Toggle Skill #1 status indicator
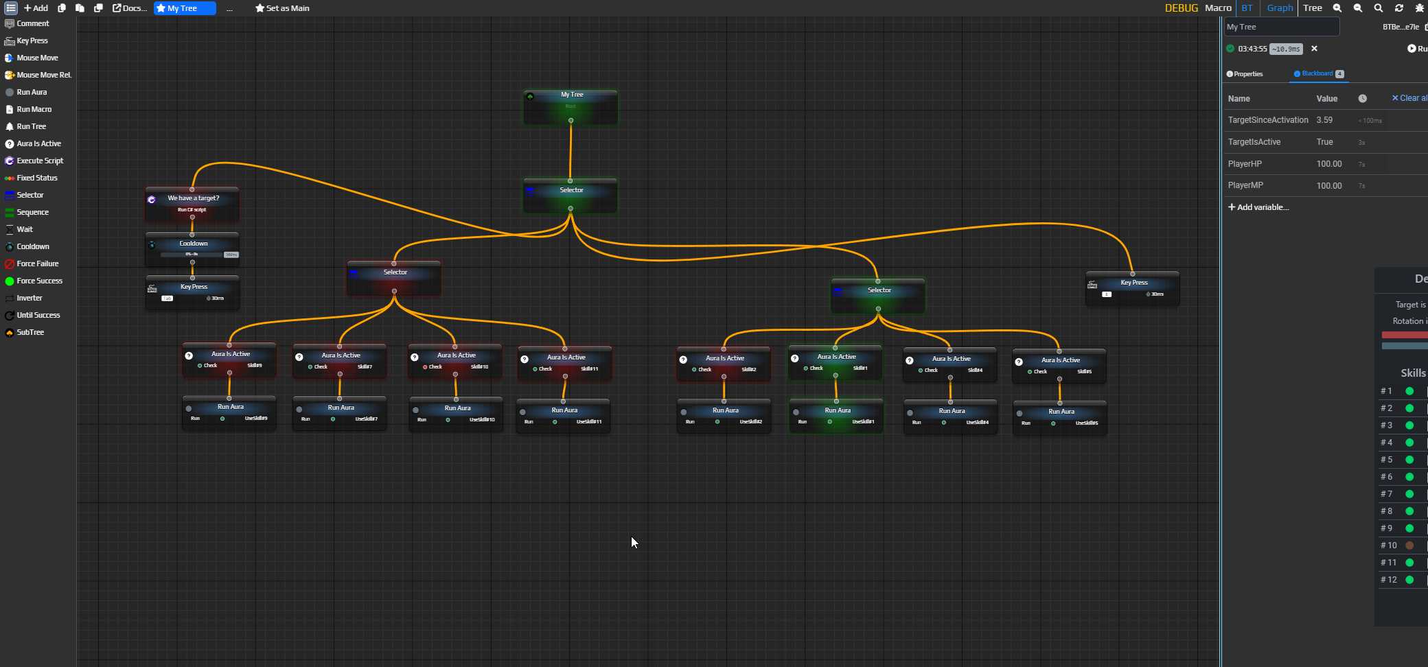 pyautogui.click(x=1409, y=391)
